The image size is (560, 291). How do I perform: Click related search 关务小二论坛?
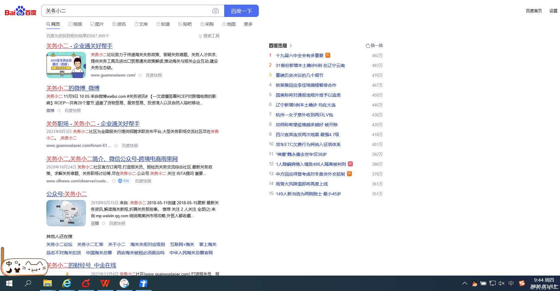tap(59, 244)
